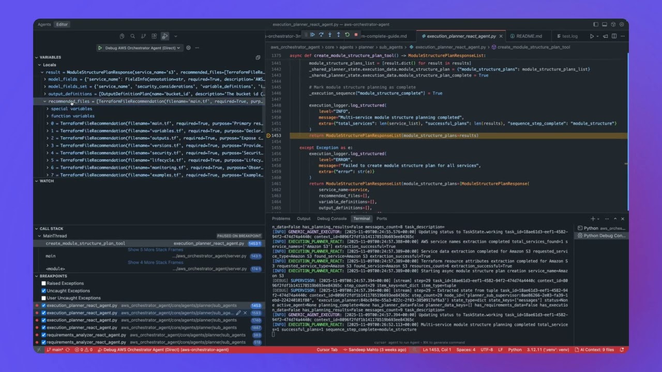Show 5 More Stack Frames link
662x372 pixels.
point(156,250)
